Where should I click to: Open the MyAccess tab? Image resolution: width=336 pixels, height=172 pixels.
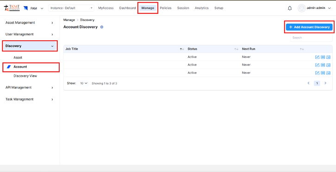pos(106,8)
